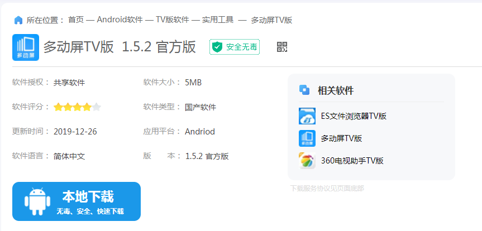
Task: Click the 本地下载 download button
Action: point(77,201)
